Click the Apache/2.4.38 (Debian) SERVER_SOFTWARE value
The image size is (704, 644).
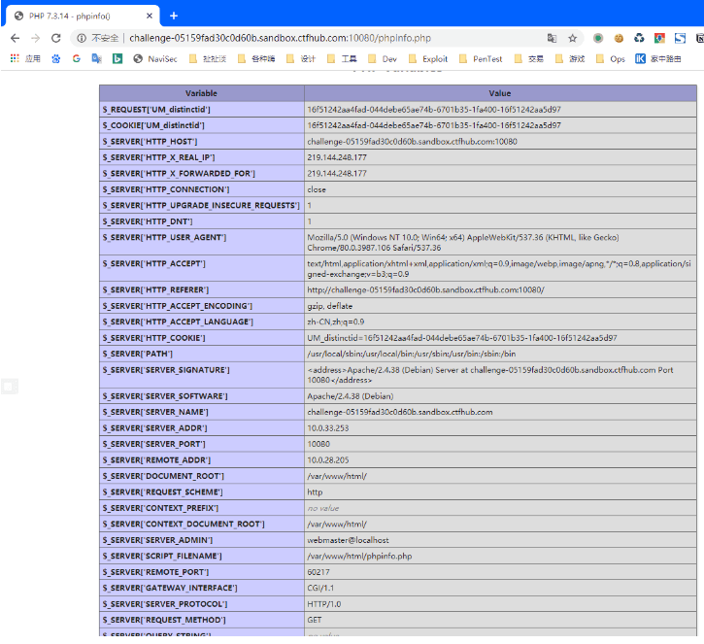(x=351, y=396)
